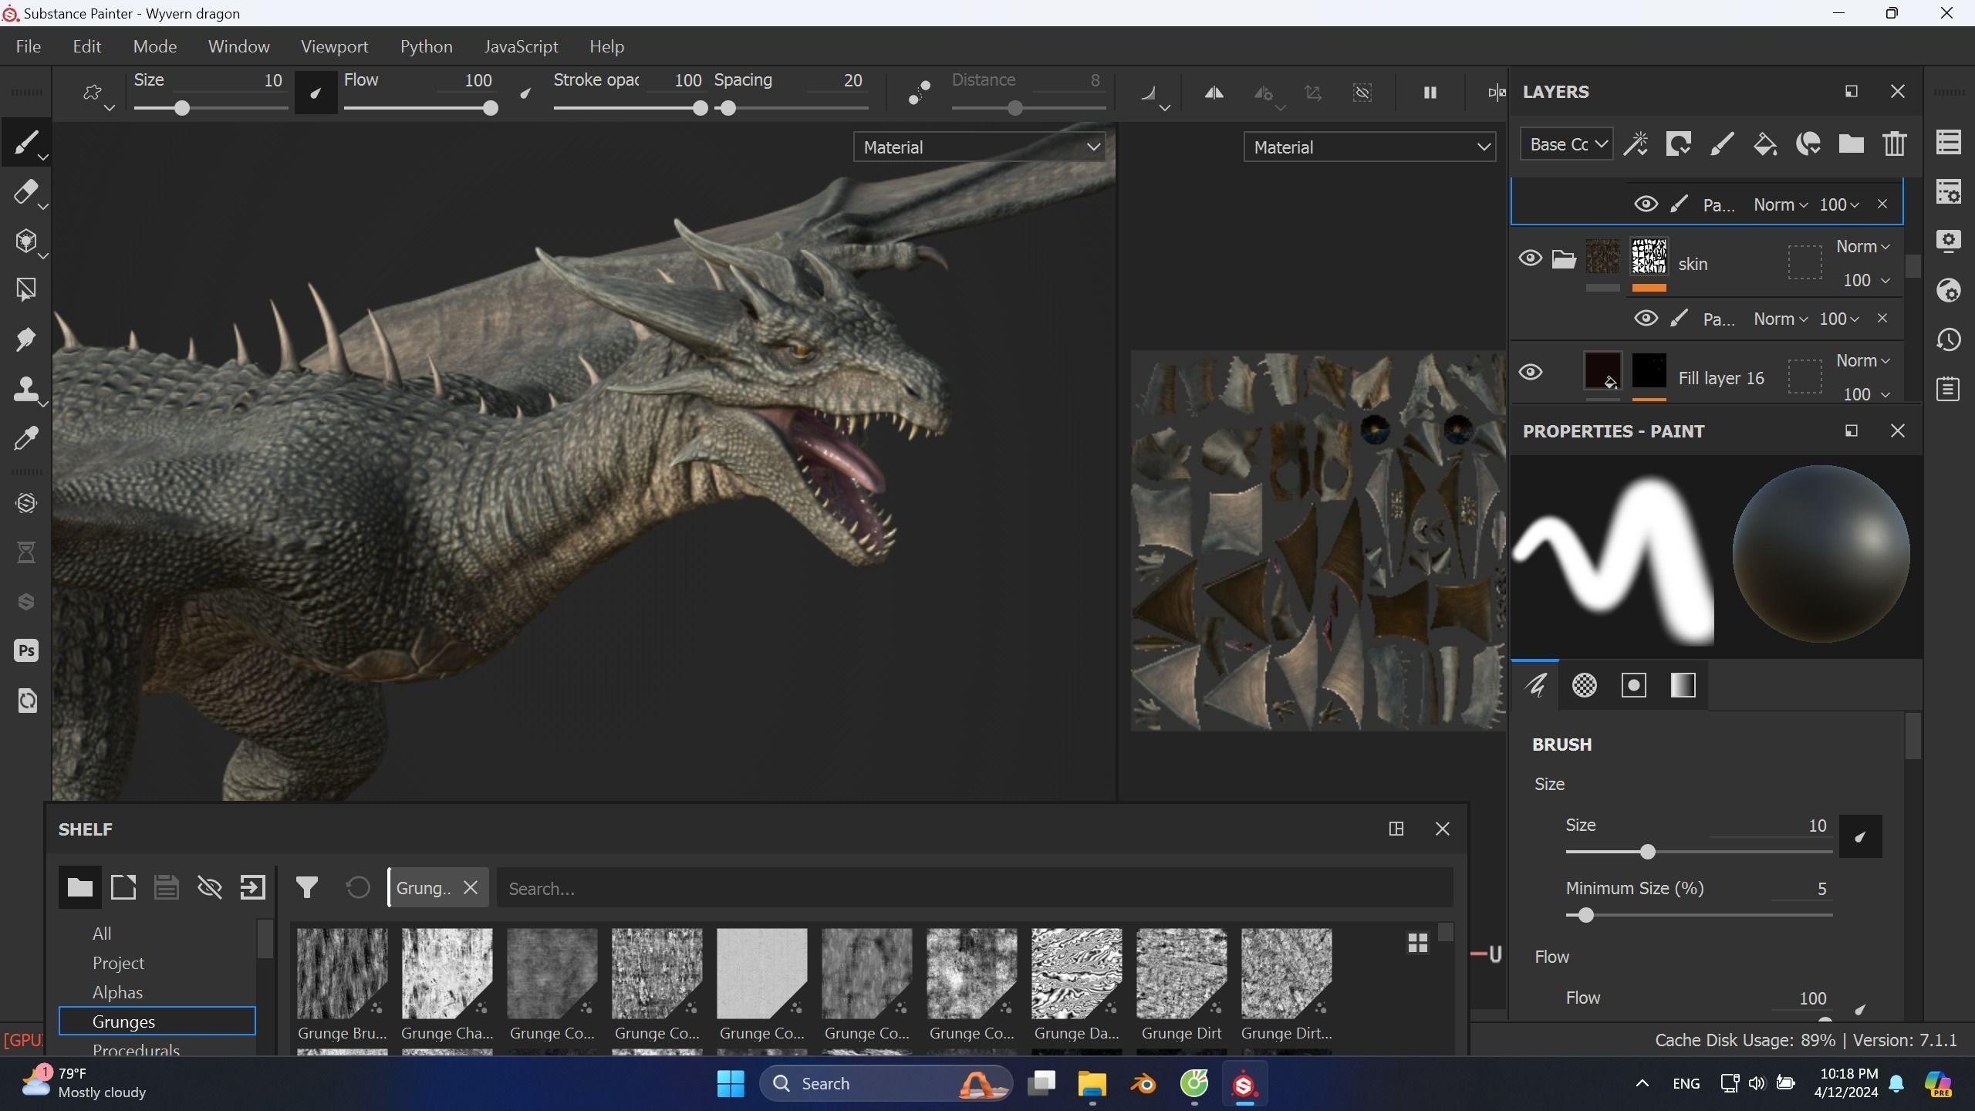
Task: Select the Grunge Dirt thumbnail
Action: coord(1181,974)
